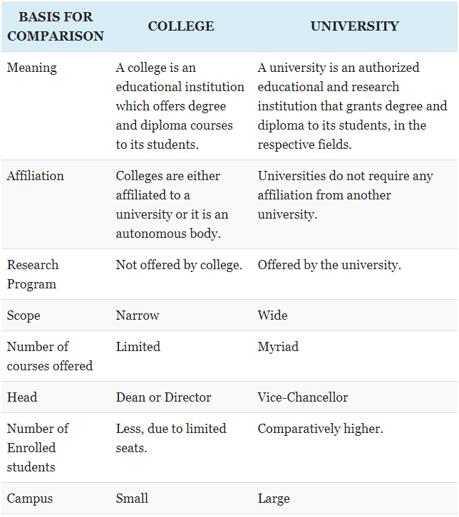Click the Myriad courses cell
This screenshot has width=459, height=517.
[278, 348]
